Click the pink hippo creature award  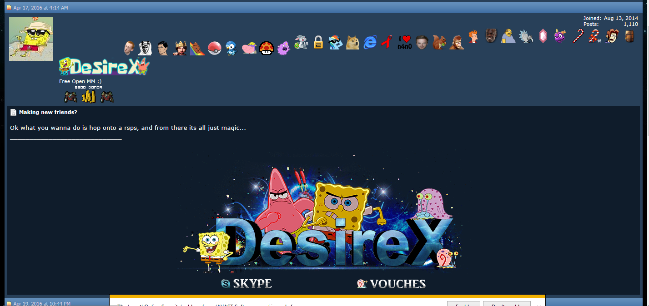click(x=249, y=48)
